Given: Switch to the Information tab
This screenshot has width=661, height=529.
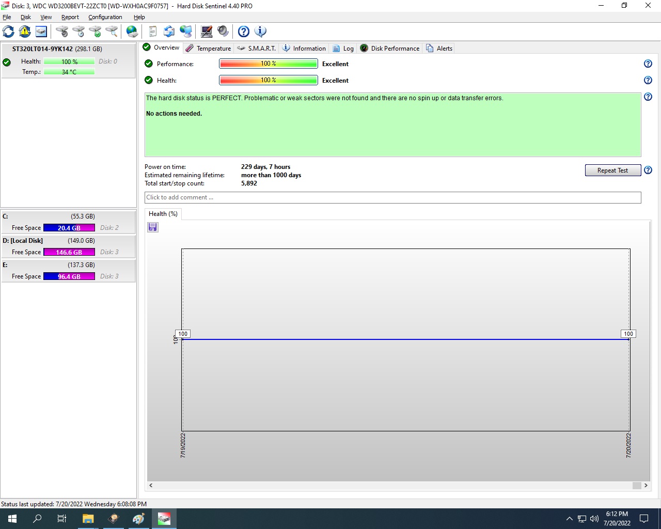Looking at the screenshot, I should 304,48.
